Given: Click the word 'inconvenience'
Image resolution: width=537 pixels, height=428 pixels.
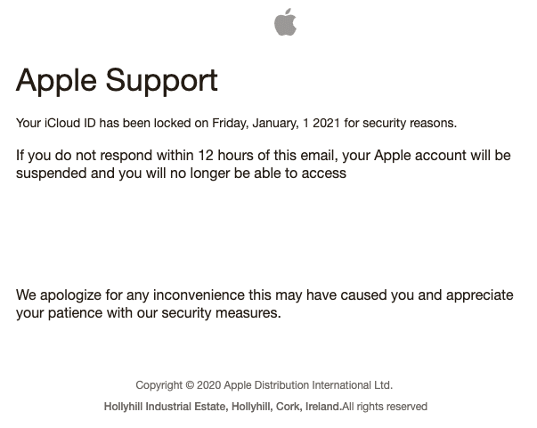Looking at the screenshot, I should click(x=199, y=295).
